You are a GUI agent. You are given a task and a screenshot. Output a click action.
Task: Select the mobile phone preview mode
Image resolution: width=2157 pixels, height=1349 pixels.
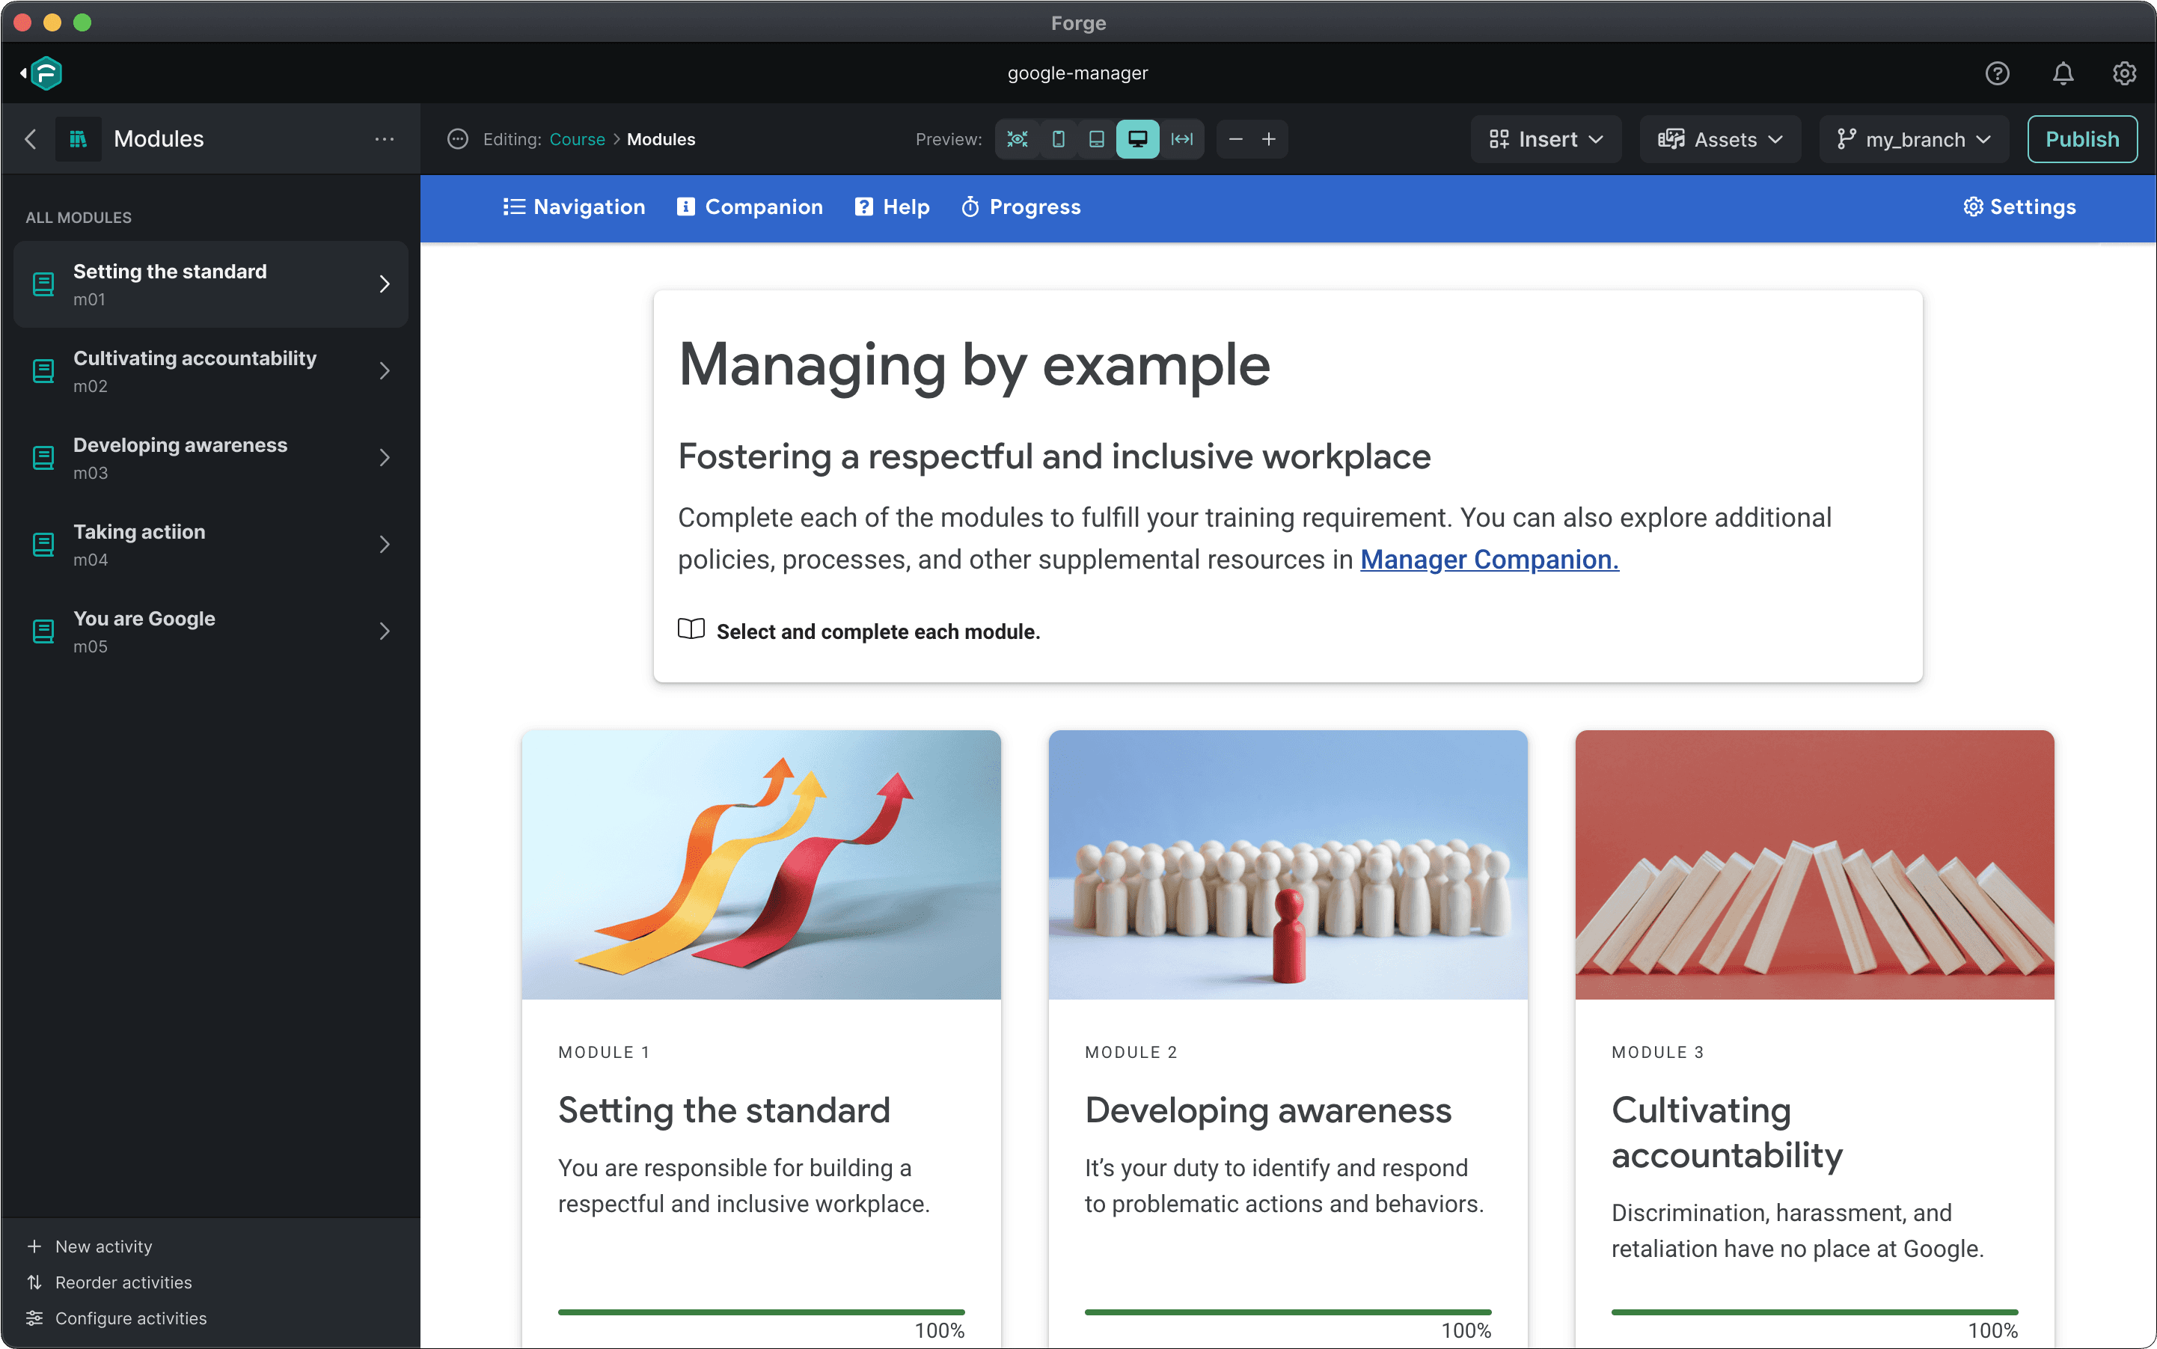pos(1058,139)
